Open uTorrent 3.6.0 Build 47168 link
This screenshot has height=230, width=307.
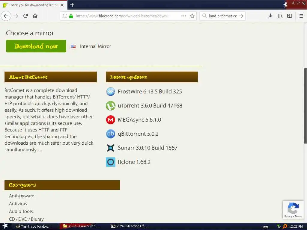150,106
